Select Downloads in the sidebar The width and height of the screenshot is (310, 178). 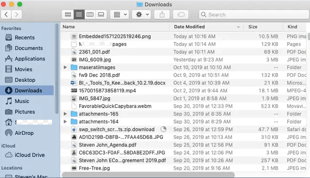tap(27, 90)
